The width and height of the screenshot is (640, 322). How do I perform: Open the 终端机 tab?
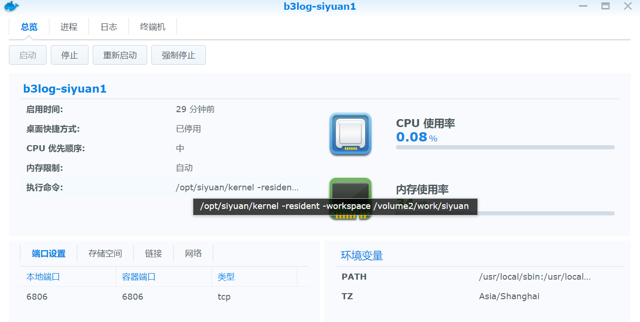tap(153, 27)
